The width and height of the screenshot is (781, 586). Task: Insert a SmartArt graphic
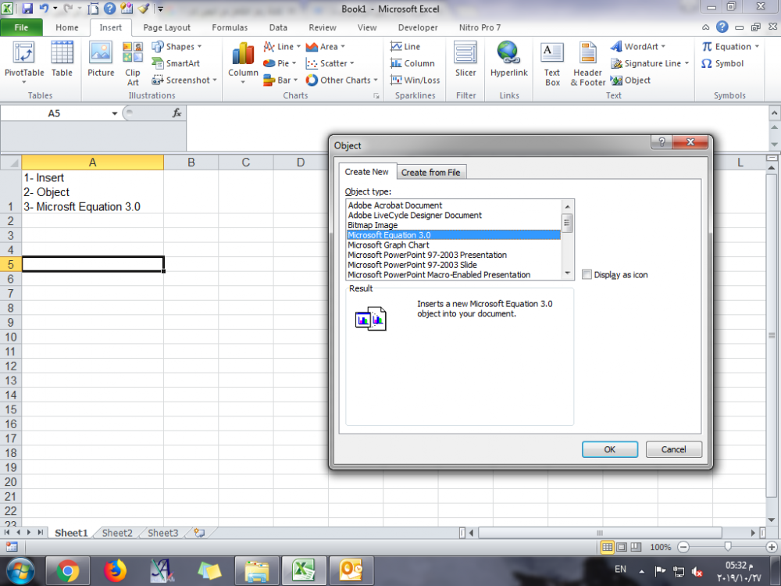tap(176, 63)
